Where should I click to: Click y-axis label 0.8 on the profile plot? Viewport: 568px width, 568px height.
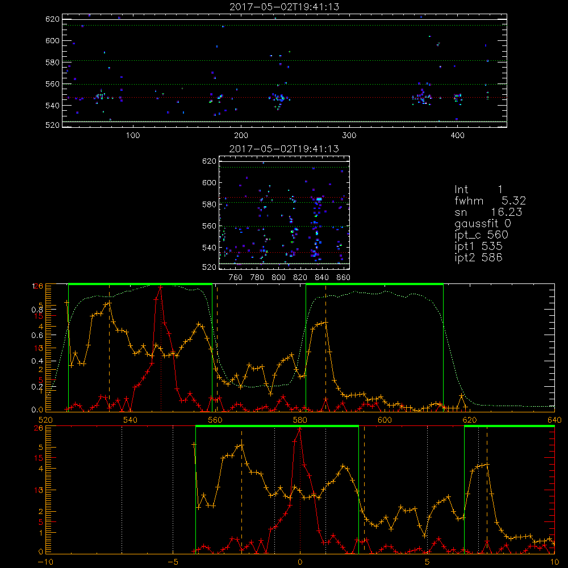tap(37, 310)
